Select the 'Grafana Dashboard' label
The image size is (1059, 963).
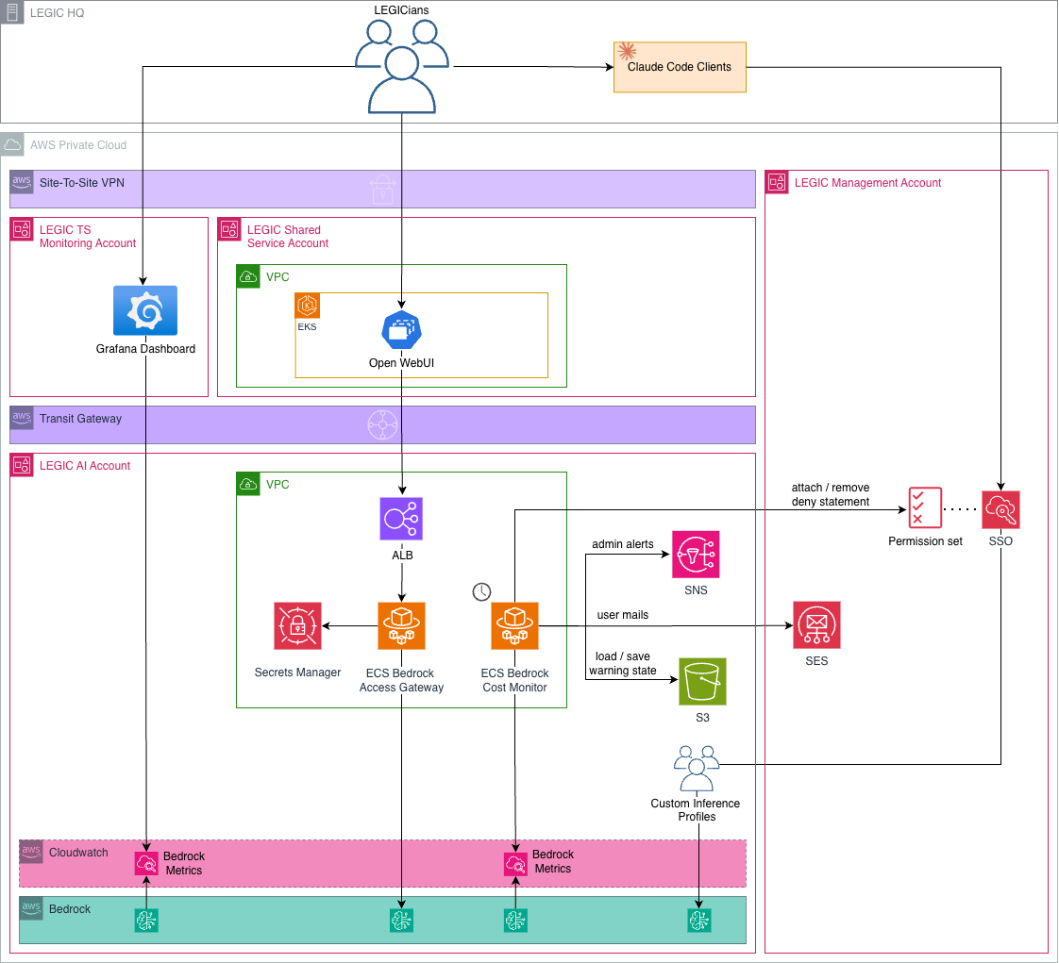click(146, 349)
